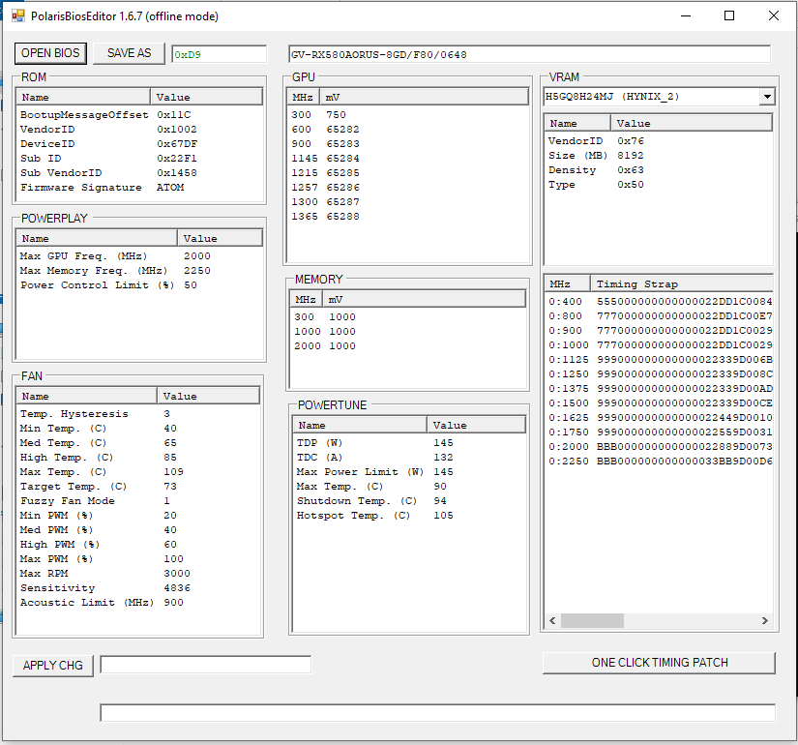This screenshot has width=798, height=745.
Task: Minimize the PolarisBiosEditor window
Action: [x=686, y=15]
